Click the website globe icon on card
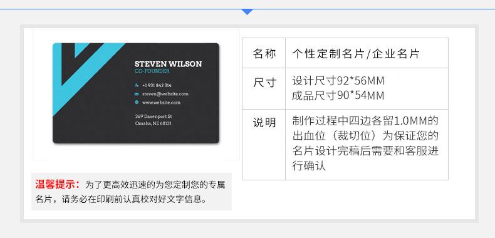The image size is (495, 238). [x=137, y=102]
